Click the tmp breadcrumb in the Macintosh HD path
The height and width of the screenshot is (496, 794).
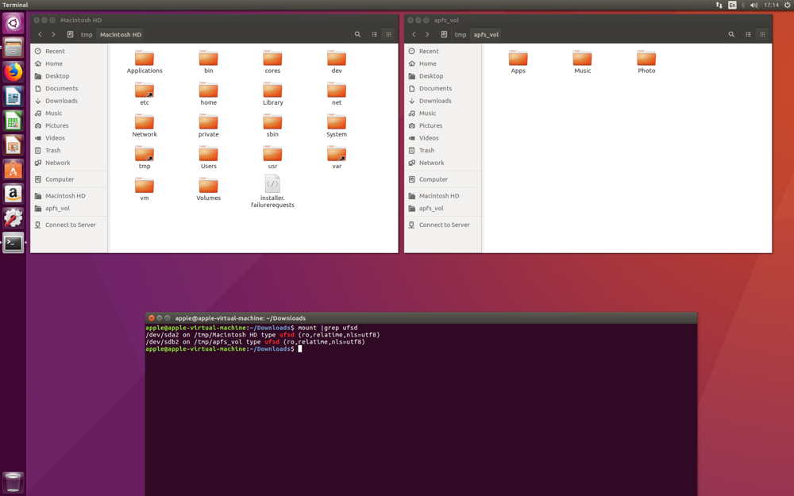pyautogui.click(x=87, y=34)
